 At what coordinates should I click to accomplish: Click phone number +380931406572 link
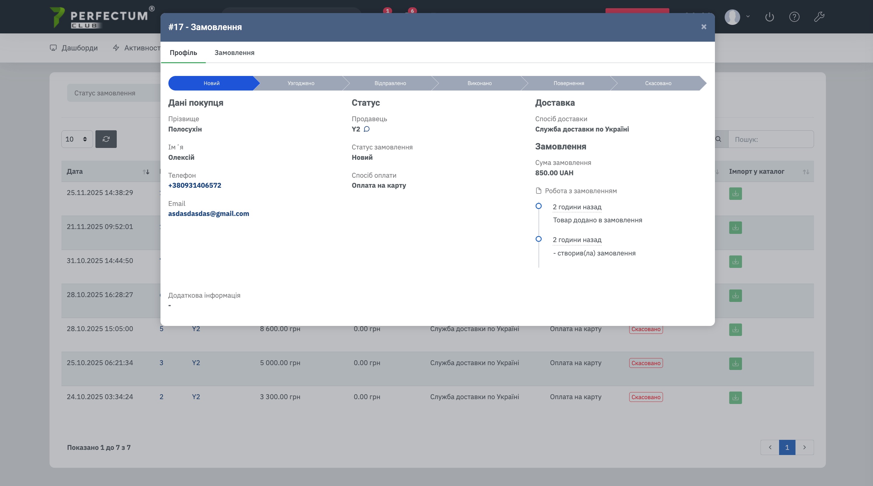tap(195, 186)
